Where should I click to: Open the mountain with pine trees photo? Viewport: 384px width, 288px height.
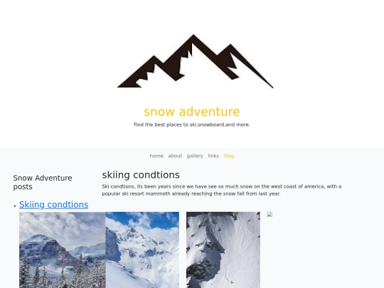point(63,250)
